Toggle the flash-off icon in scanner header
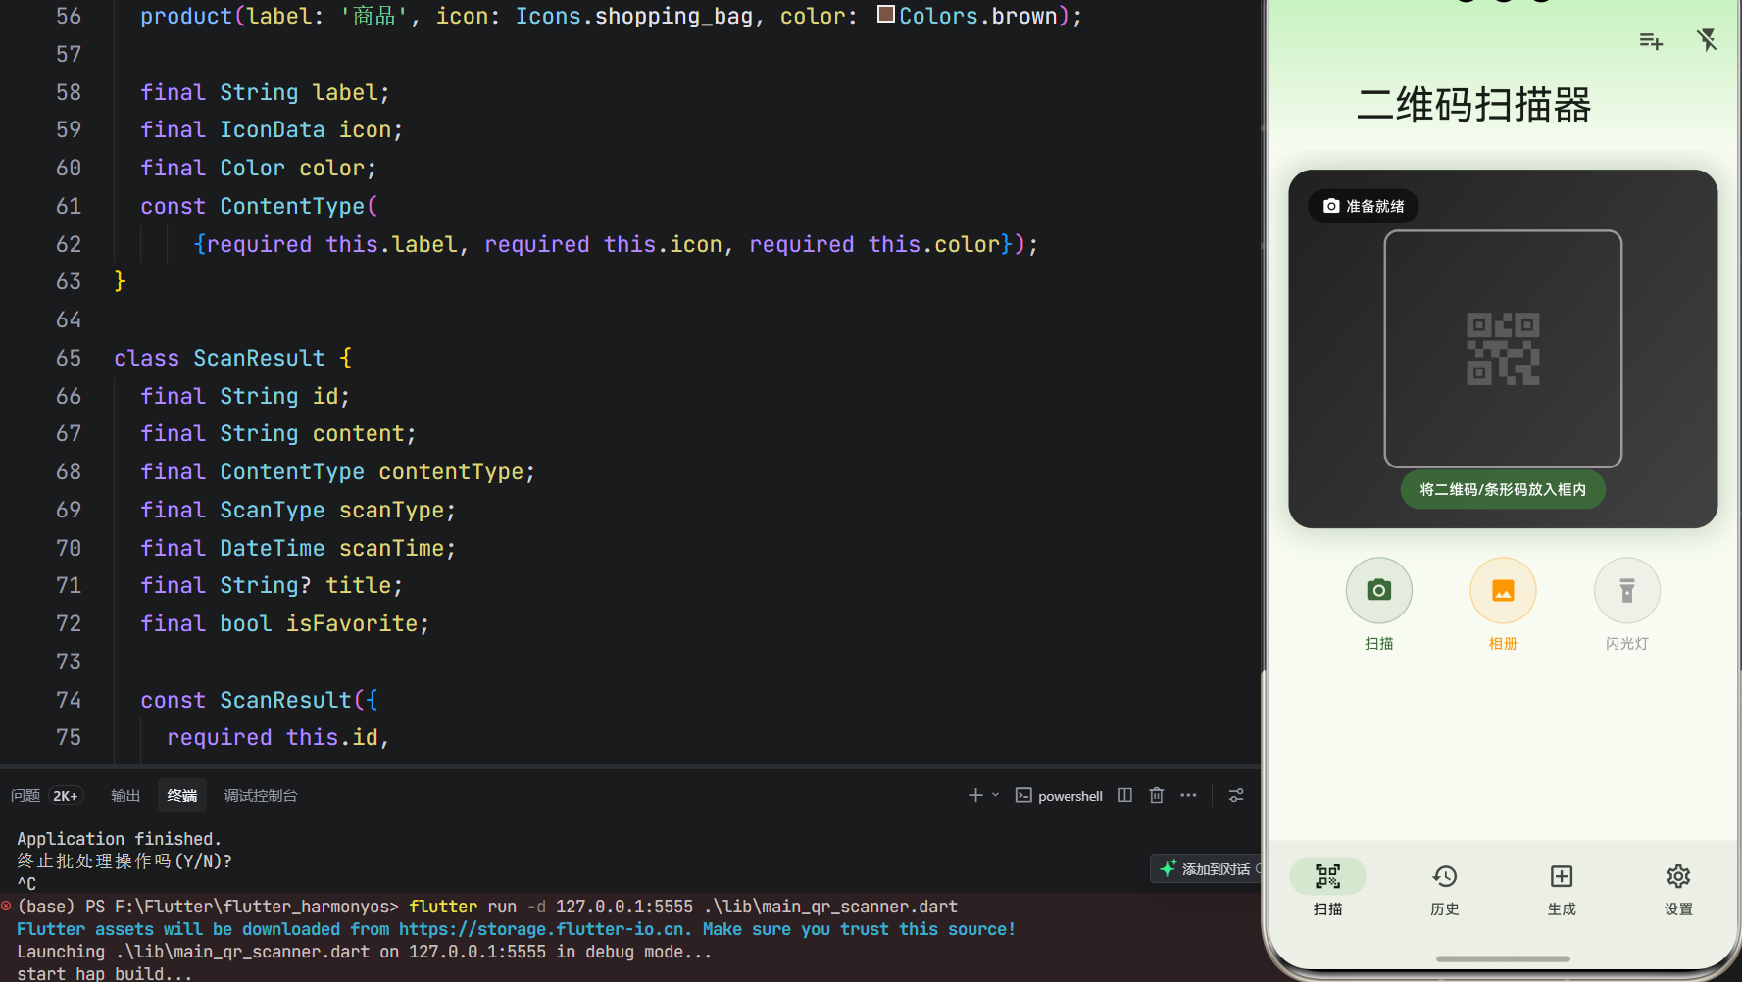Screen dimensions: 1742x982 pos(1707,40)
